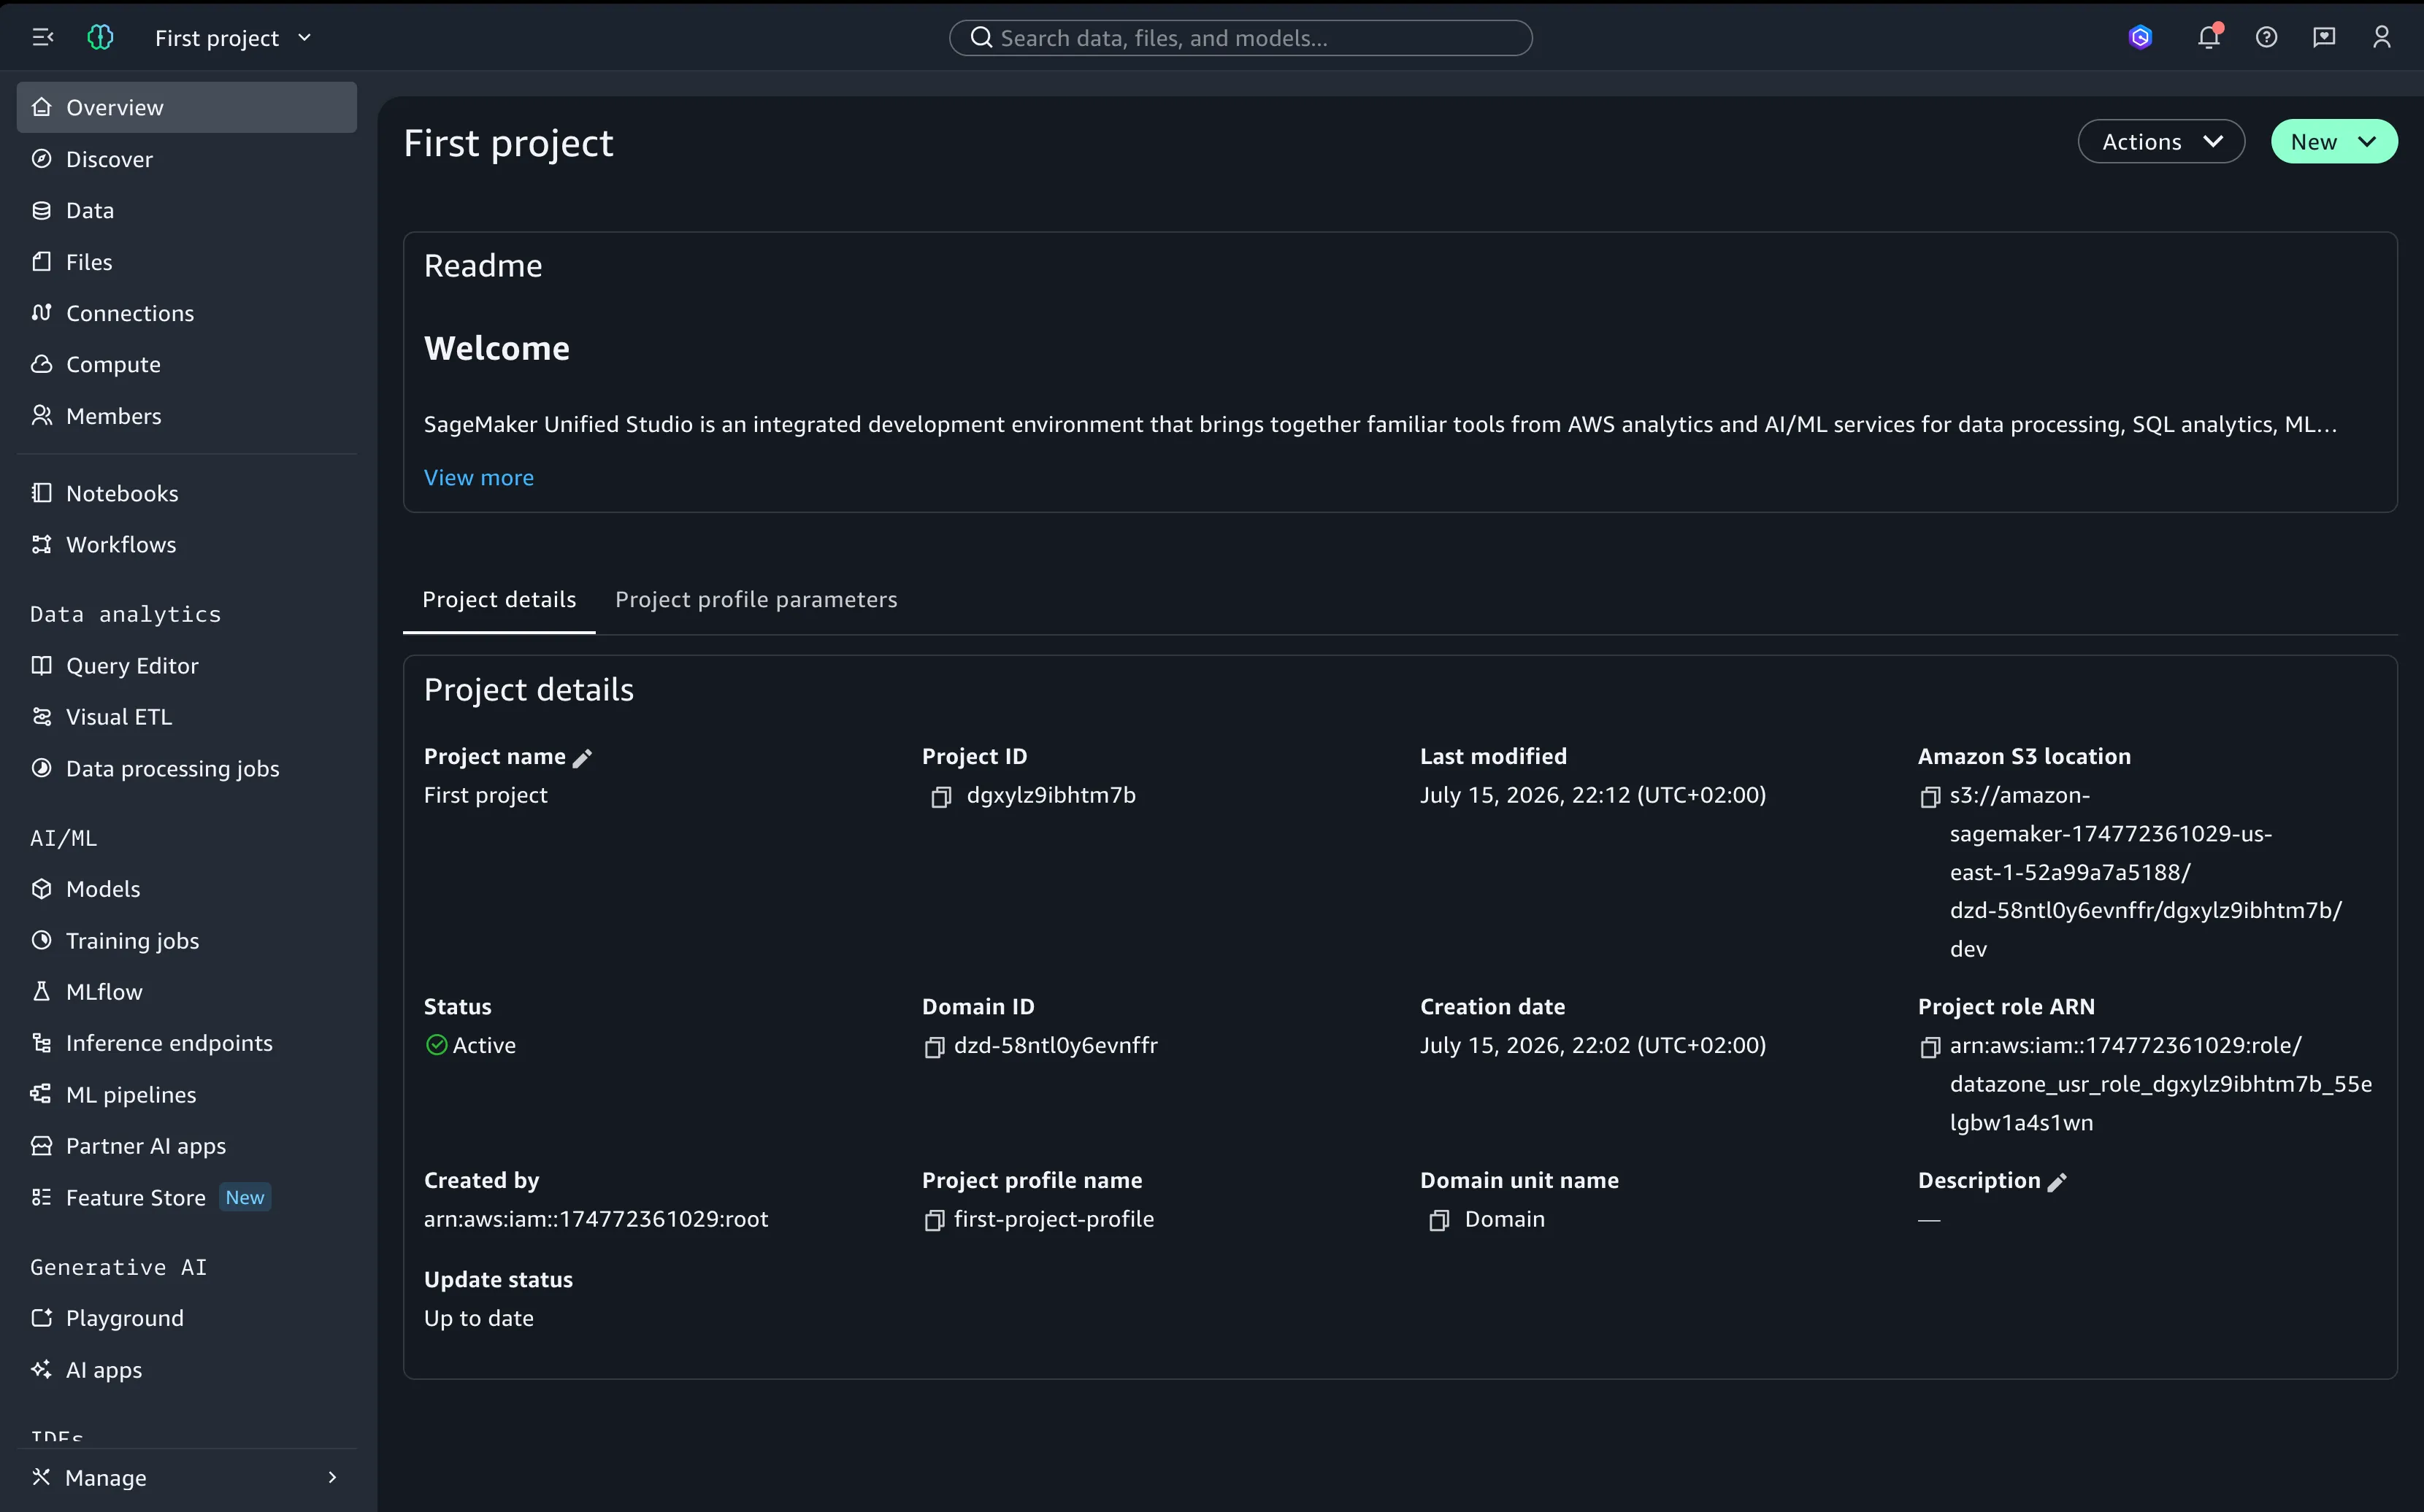Copy the Project role ARN
The height and width of the screenshot is (1512, 2424).
click(1930, 1047)
